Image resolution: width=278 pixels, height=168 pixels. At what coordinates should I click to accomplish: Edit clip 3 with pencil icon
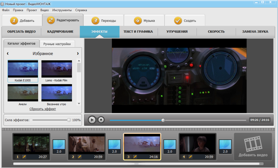(135, 157)
